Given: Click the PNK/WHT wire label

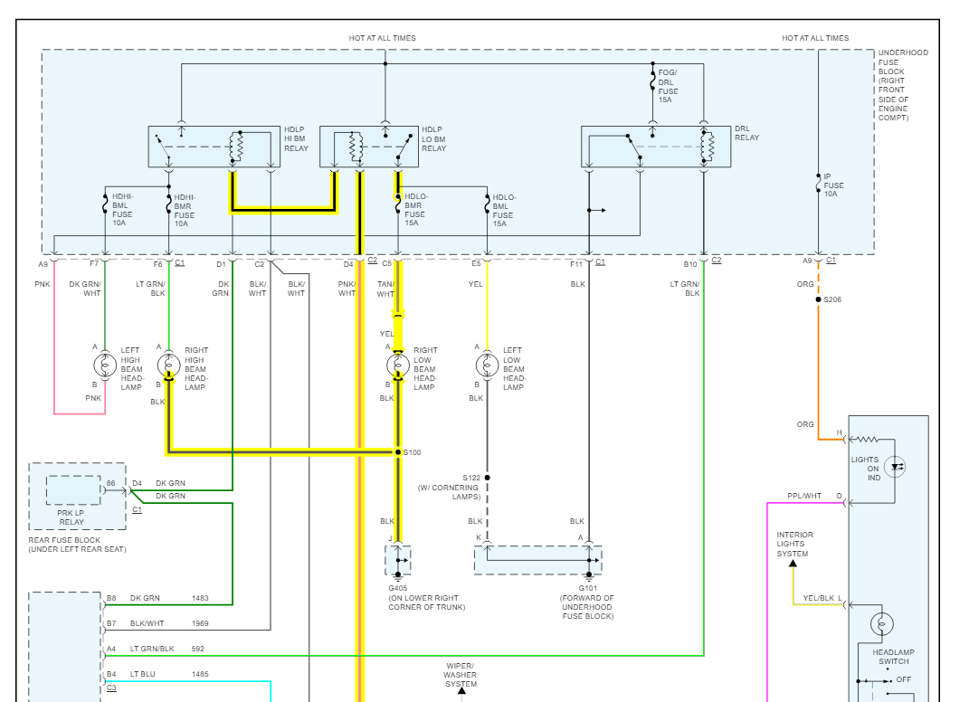Looking at the screenshot, I should 347,289.
